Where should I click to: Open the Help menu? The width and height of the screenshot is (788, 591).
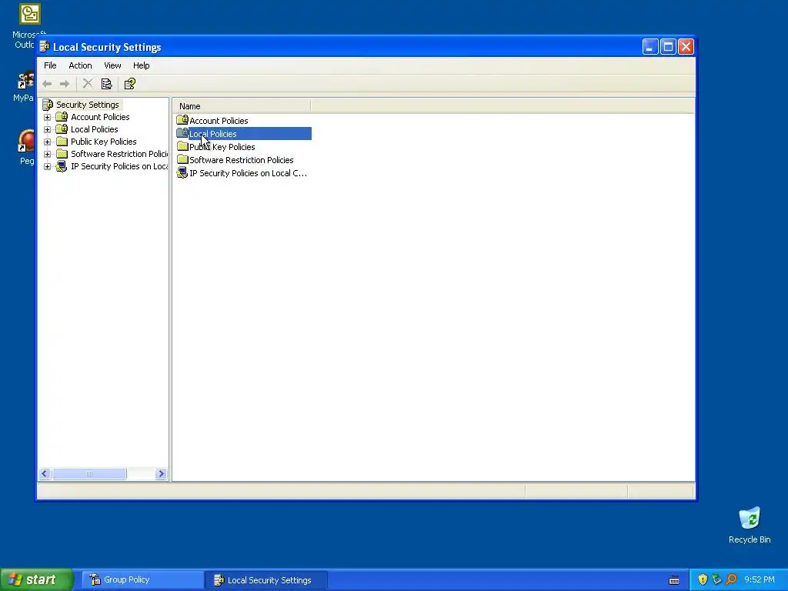click(142, 65)
